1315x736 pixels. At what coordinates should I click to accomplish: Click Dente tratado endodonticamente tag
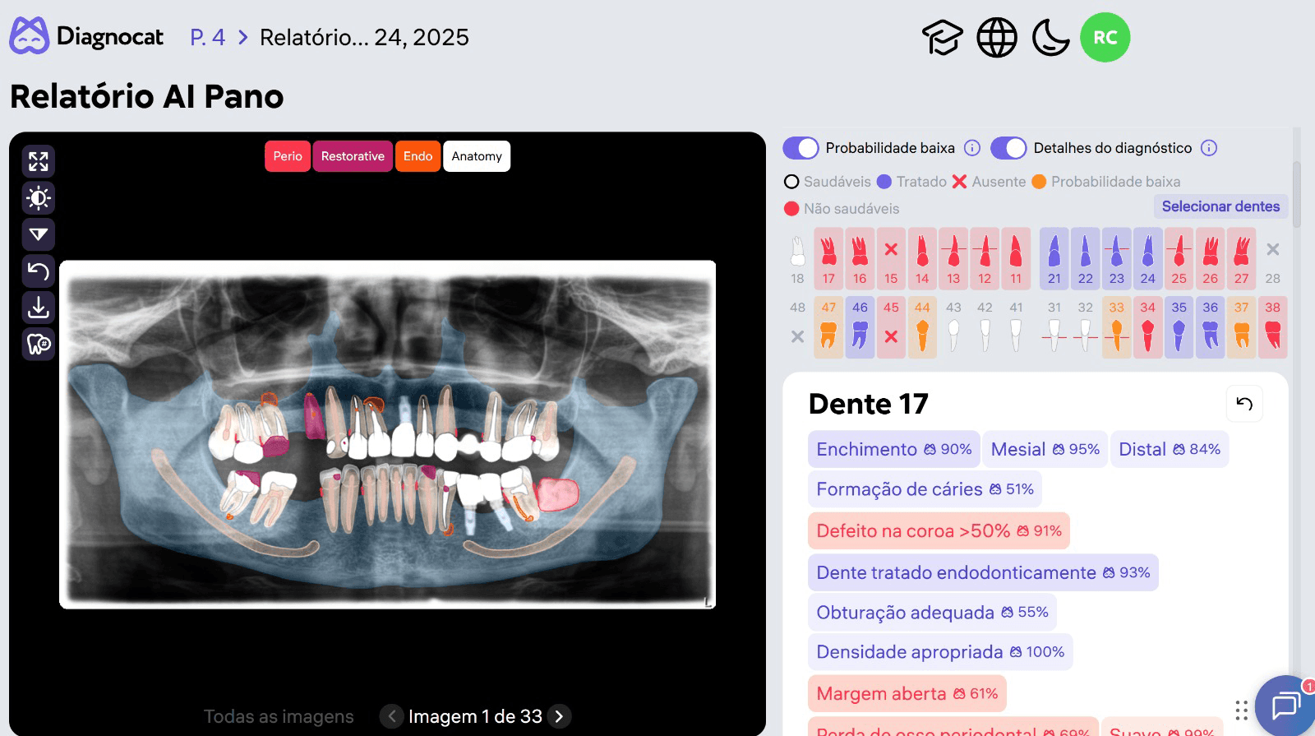tap(983, 572)
